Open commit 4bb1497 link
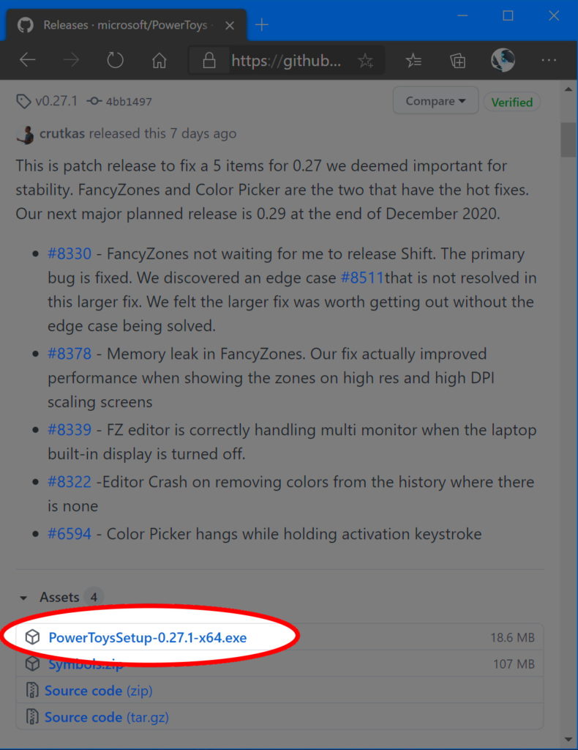 tap(129, 101)
